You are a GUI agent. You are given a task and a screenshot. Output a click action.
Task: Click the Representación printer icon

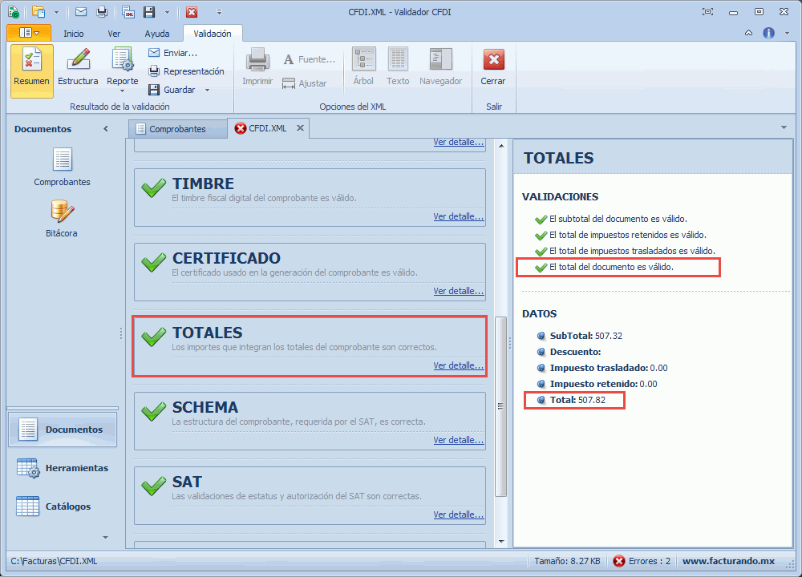(x=154, y=71)
